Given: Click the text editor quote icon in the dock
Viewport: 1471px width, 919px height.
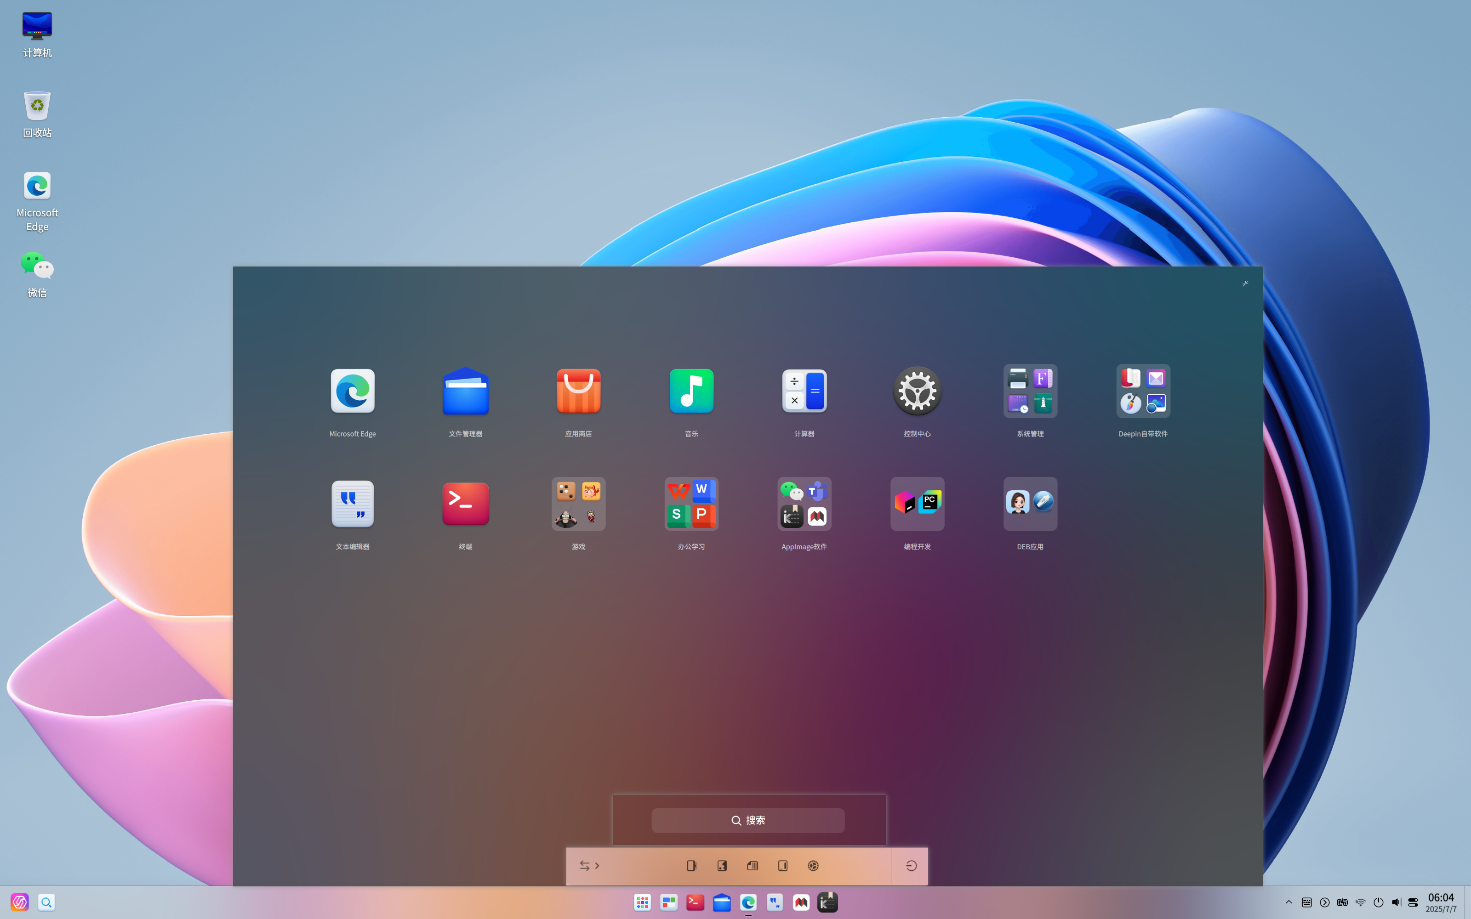Looking at the screenshot, I should point(775,902).
